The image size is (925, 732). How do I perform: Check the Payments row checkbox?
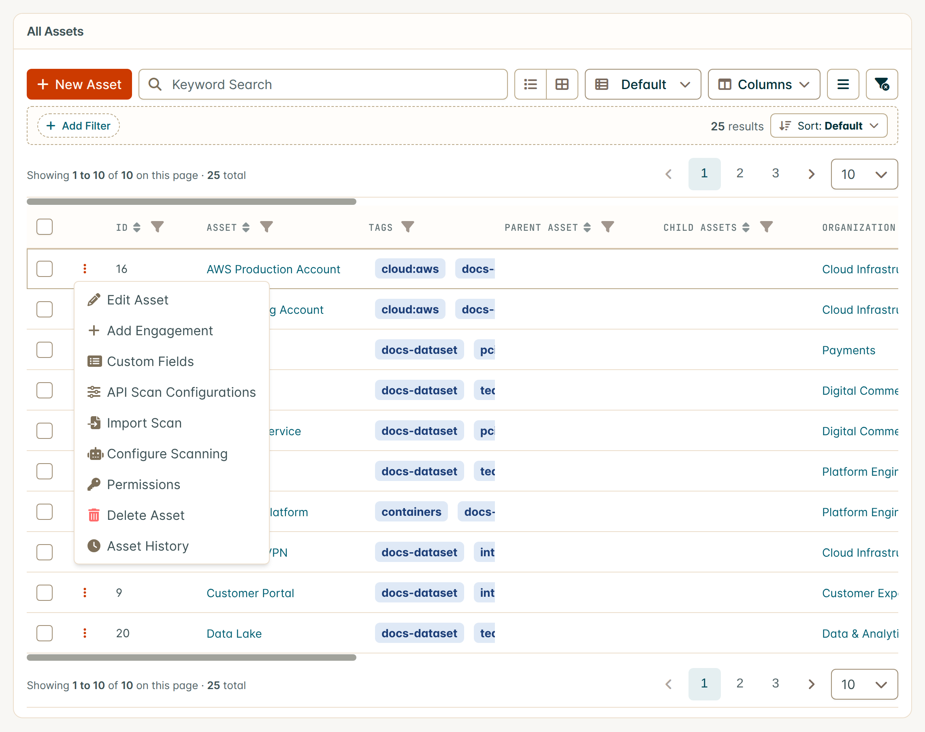(45, 350)
